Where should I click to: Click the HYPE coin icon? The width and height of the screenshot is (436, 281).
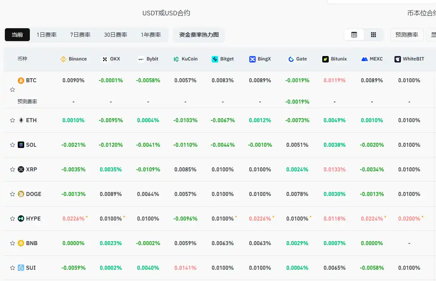click(21, 219)
